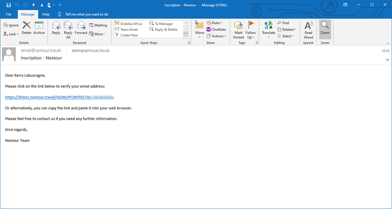Collapse the ribbon with the chevron
Screen dimensions: 392x209
point(388,43)
